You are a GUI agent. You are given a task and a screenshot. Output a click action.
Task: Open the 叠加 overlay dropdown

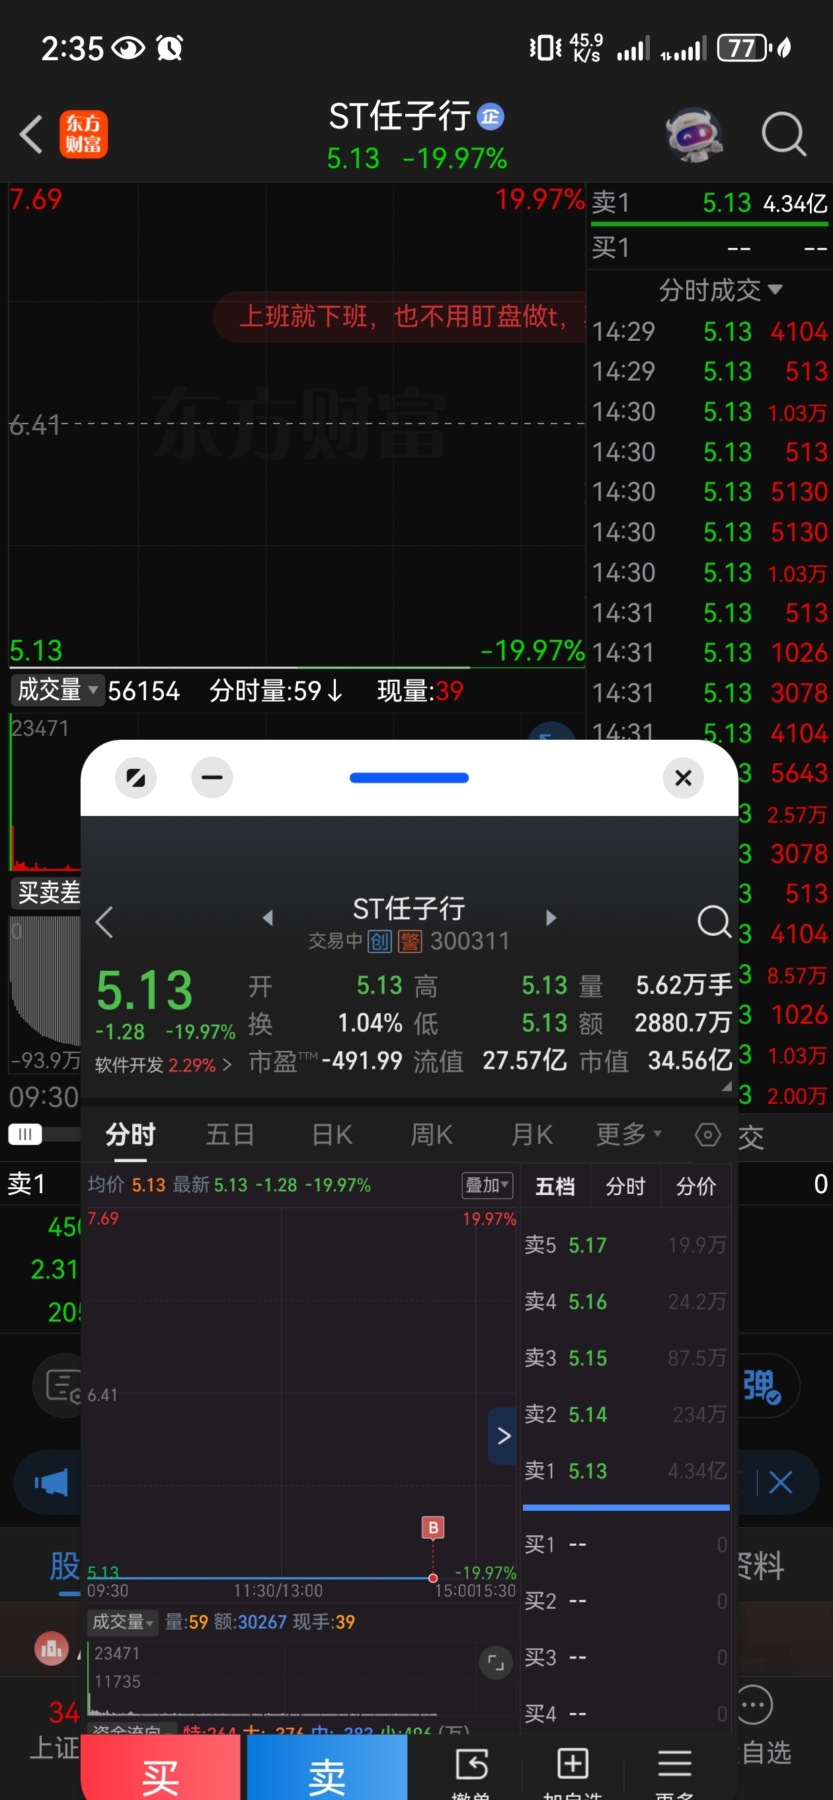coord(487,1185)
